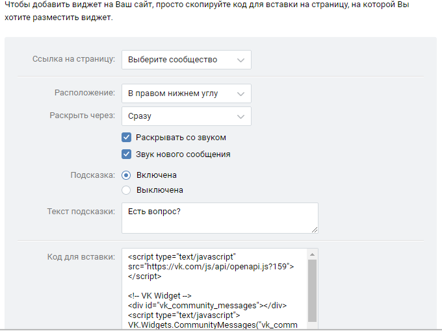This screenshot has height=331, width=442.
Task: Open the "В правом нижнем углу" position dropdown
Action: (187, 93)
